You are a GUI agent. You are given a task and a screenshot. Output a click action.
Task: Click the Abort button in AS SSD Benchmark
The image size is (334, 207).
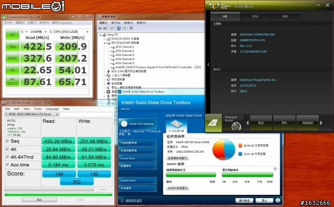pyautogui.click(x=81, y=200)
